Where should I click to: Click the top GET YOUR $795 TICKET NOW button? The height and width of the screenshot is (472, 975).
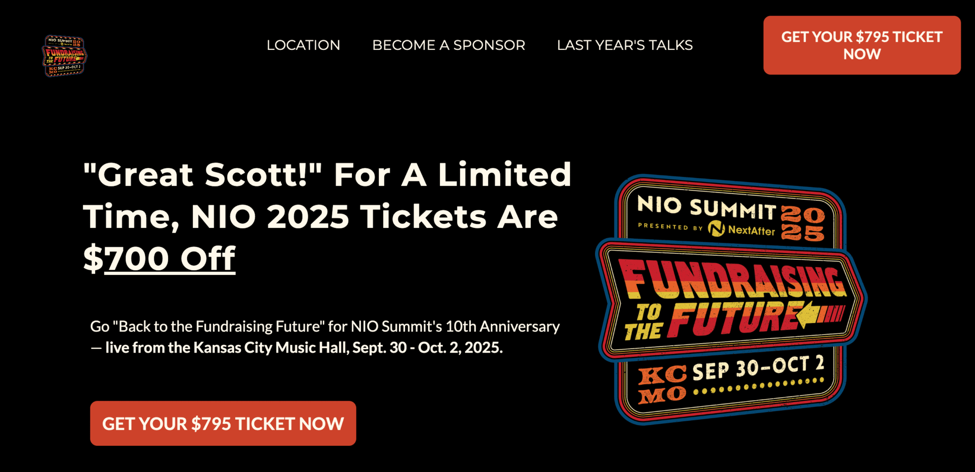pos(862,45)
